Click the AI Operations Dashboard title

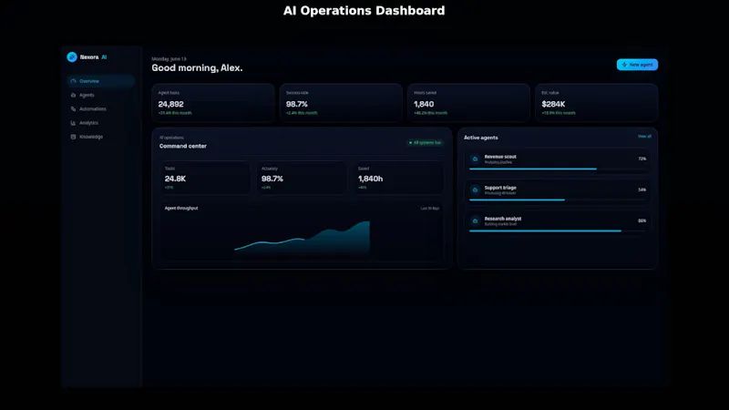(x=364, y=11)
